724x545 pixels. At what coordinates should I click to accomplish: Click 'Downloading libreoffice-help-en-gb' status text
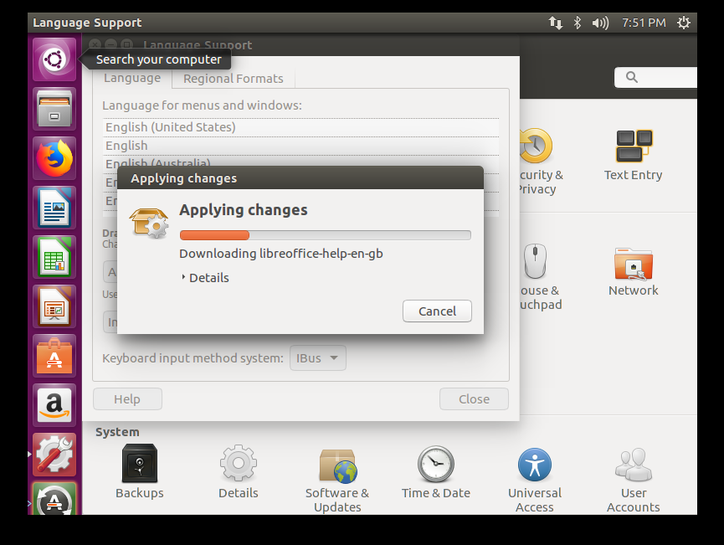[280, 254]
